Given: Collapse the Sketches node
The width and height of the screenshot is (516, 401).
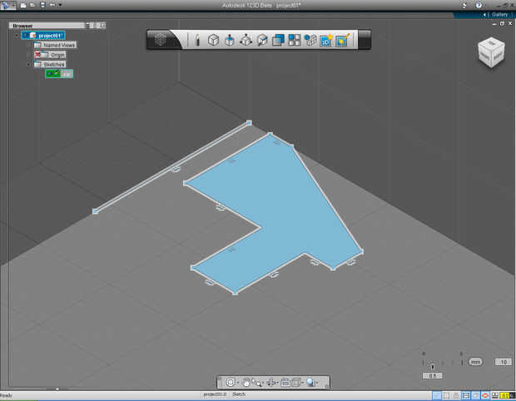Looking at the screenshot, I should tap(28, 64).
